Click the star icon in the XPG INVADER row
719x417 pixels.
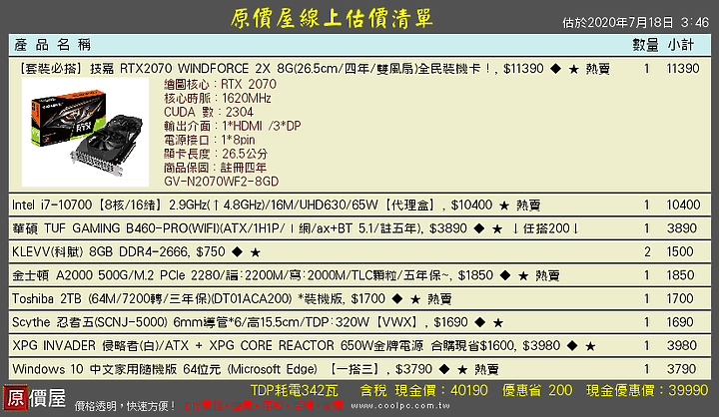[590, 346]
